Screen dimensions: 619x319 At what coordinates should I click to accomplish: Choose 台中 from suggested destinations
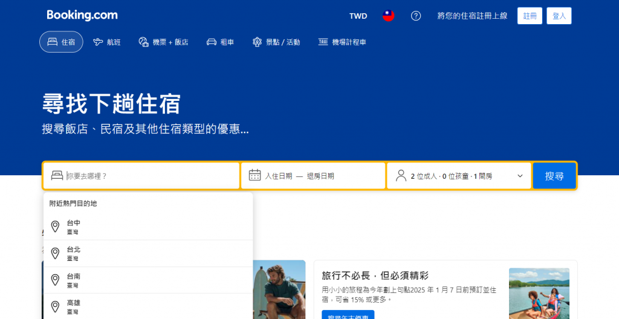pos(148,227)
